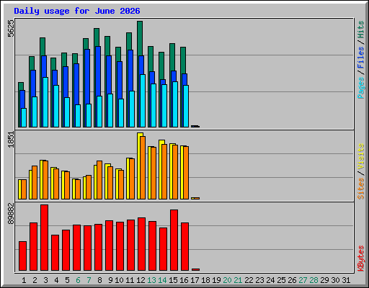Click the red KBytes bar for day 1
The width and height of the screenshot is (369, 288).
pos(22,256)
